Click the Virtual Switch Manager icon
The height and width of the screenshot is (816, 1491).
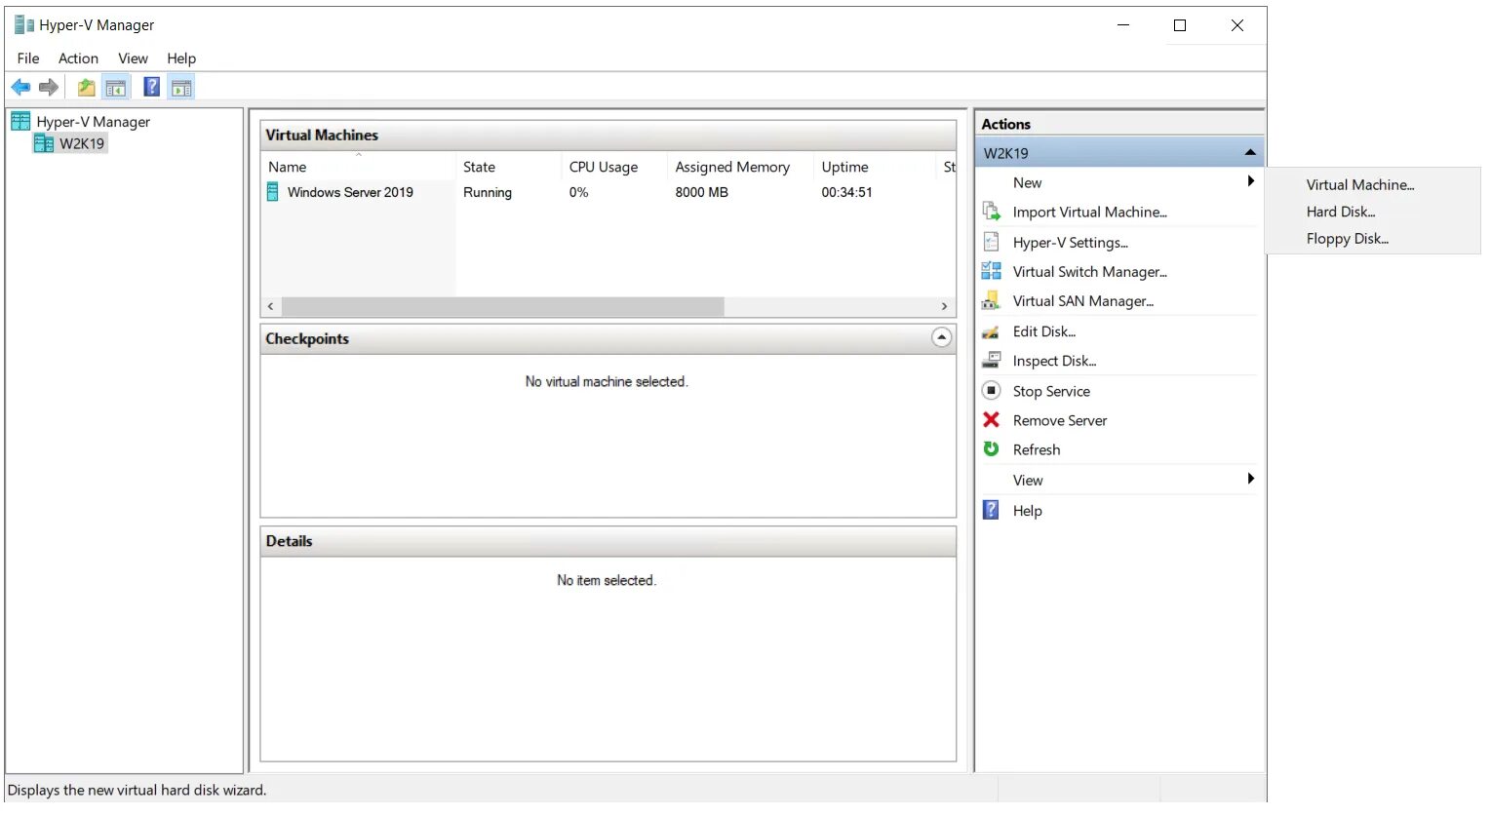tap(991, 271)
